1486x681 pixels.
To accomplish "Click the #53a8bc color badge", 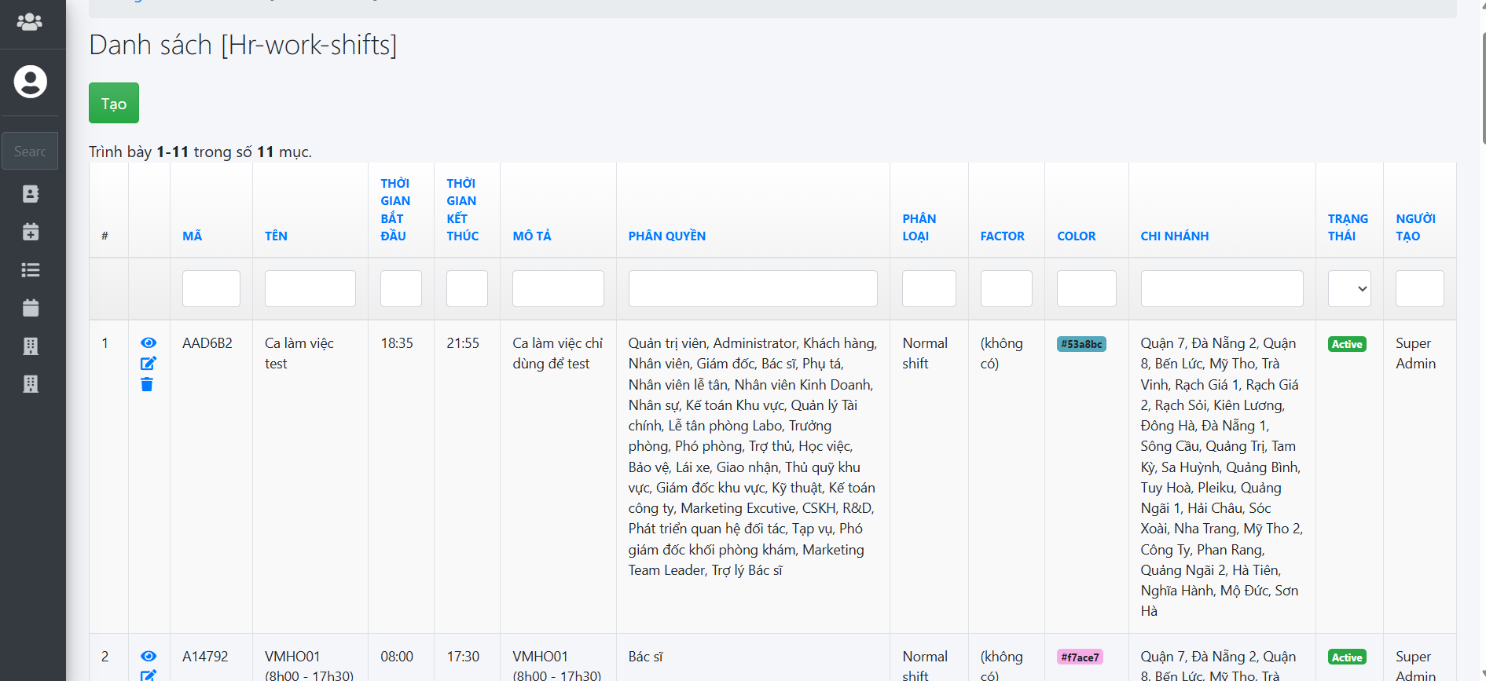I will pos(1081,344).
